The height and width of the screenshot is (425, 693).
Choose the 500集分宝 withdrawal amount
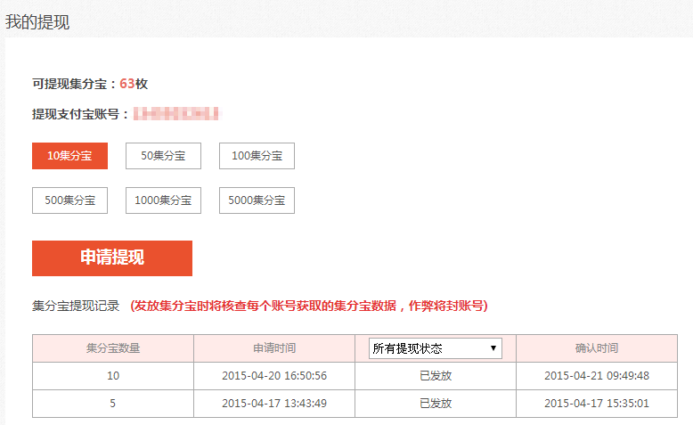[69, 200]
